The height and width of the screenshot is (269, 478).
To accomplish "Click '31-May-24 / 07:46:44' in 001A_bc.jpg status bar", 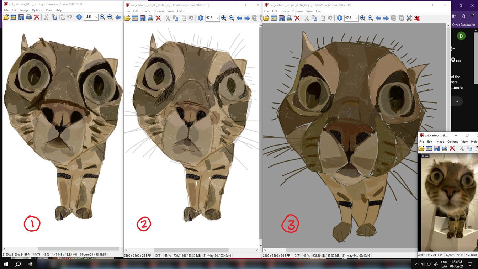I will (356, 255).
